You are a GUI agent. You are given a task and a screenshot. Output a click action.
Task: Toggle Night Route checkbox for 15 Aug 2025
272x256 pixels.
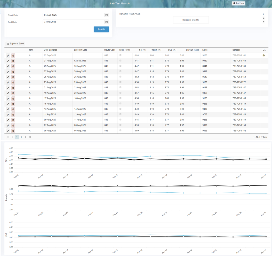tap(121, 104)
